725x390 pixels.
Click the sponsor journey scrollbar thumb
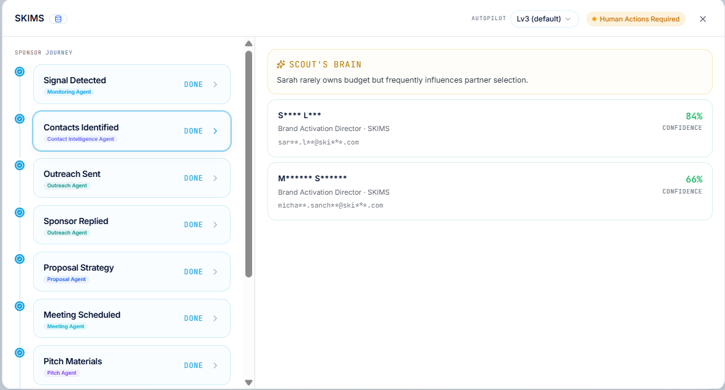[x=249, y=164]
